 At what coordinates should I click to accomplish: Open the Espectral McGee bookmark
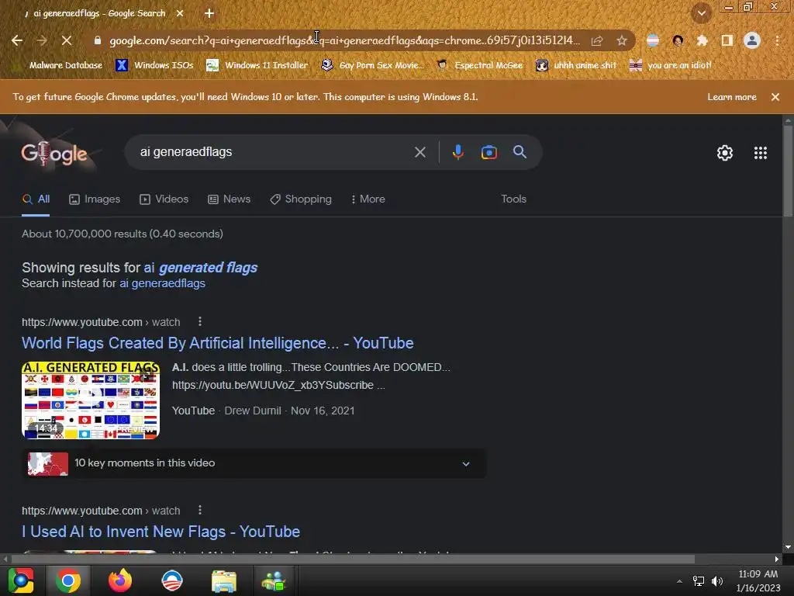click(479, 65)
